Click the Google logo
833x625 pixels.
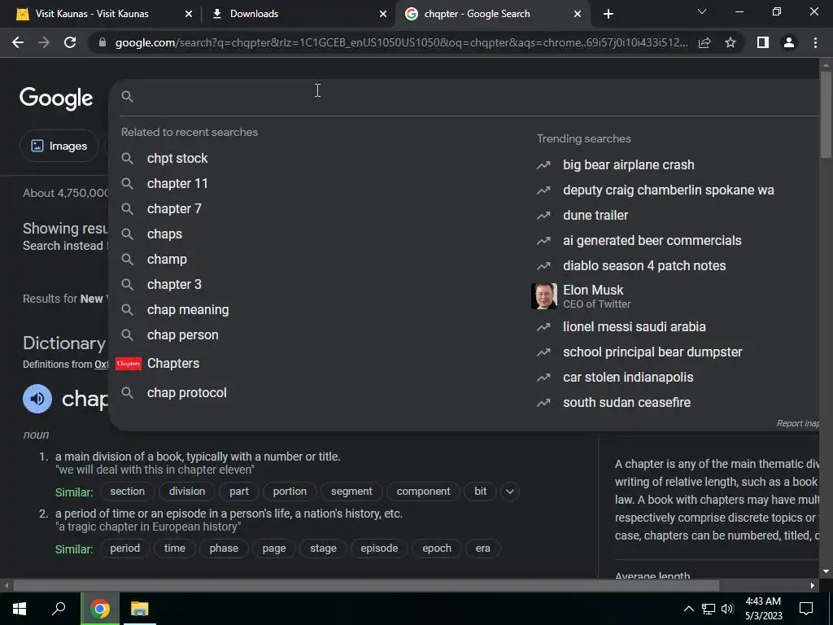(56, 98)
